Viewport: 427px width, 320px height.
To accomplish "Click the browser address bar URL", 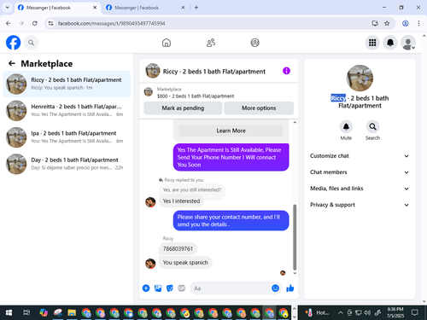I will pos(111,23).
